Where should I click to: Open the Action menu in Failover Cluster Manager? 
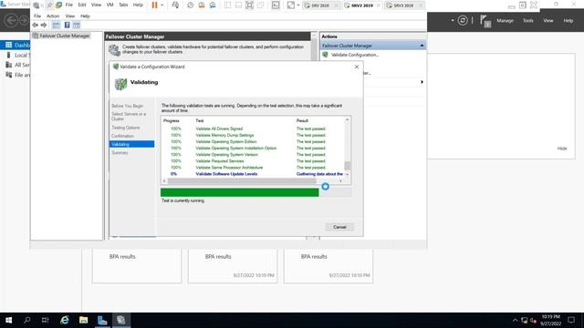click(x=53, y=16)
